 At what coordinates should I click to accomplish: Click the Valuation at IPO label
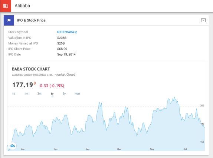pyautogui.click(x=20, y=38)
